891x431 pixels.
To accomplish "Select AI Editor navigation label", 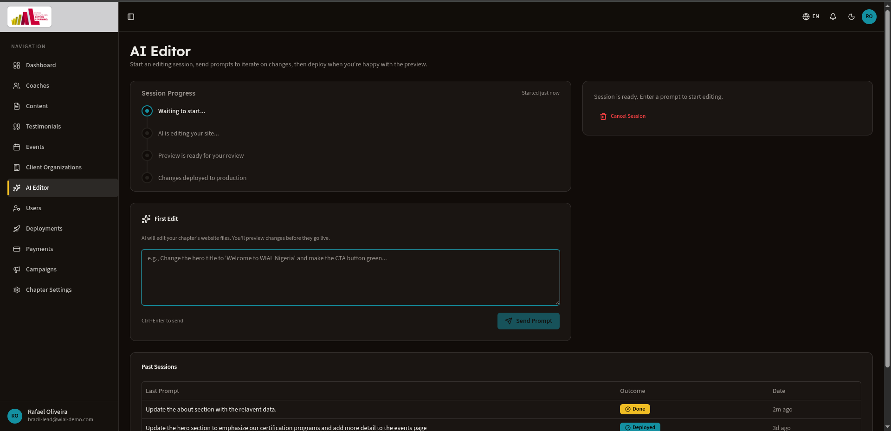I will coord(38,188).
